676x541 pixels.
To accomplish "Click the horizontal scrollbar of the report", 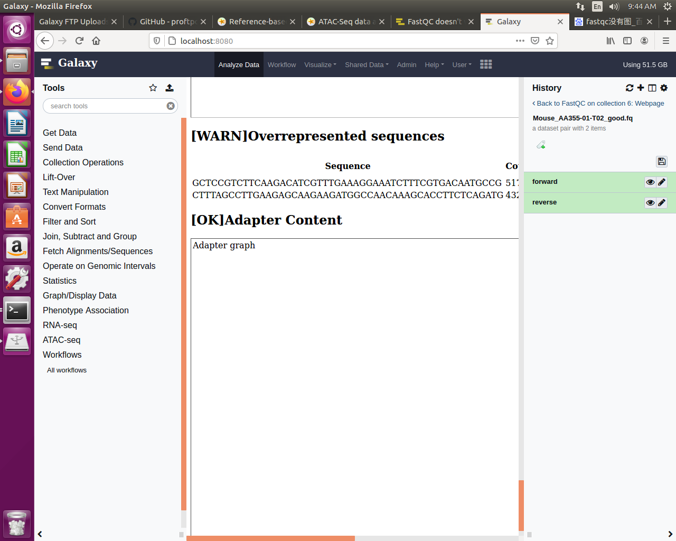I will (270, 538).
